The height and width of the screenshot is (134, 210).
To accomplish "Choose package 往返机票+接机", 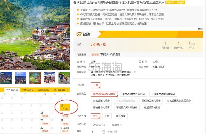I will point(152,107).
